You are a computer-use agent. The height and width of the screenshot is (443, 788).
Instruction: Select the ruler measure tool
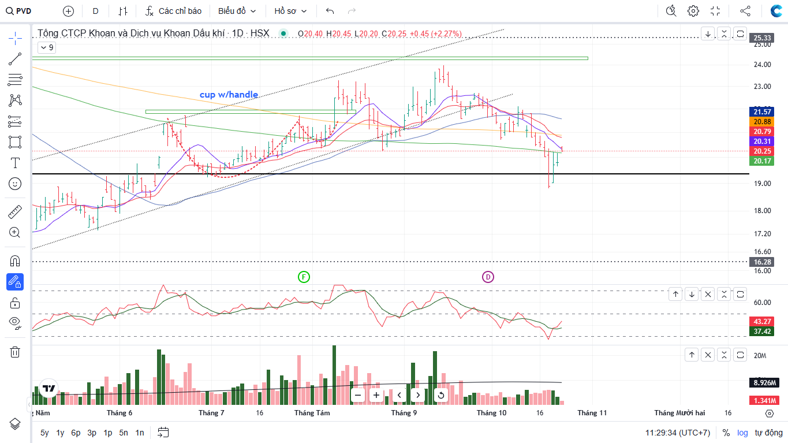click(x=15, y=212)
